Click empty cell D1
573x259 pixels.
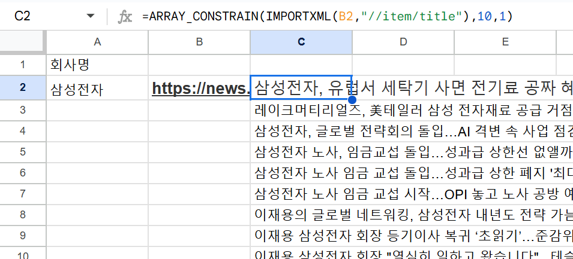[403, 65]
